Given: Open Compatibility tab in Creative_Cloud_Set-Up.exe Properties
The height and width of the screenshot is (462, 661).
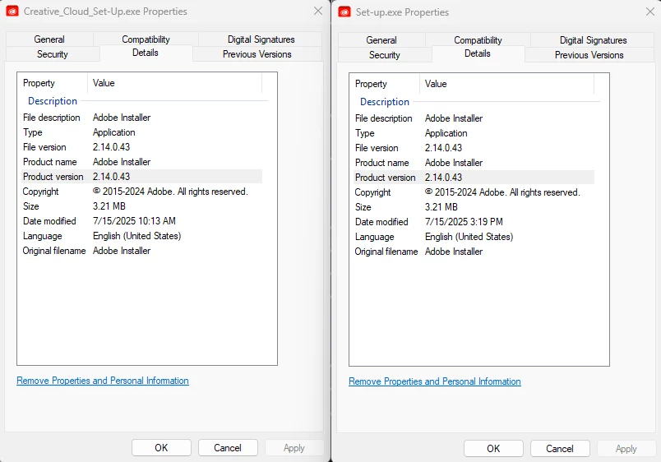Looking at the screenshot, I should pyautogui.click(x=146, y=39).
